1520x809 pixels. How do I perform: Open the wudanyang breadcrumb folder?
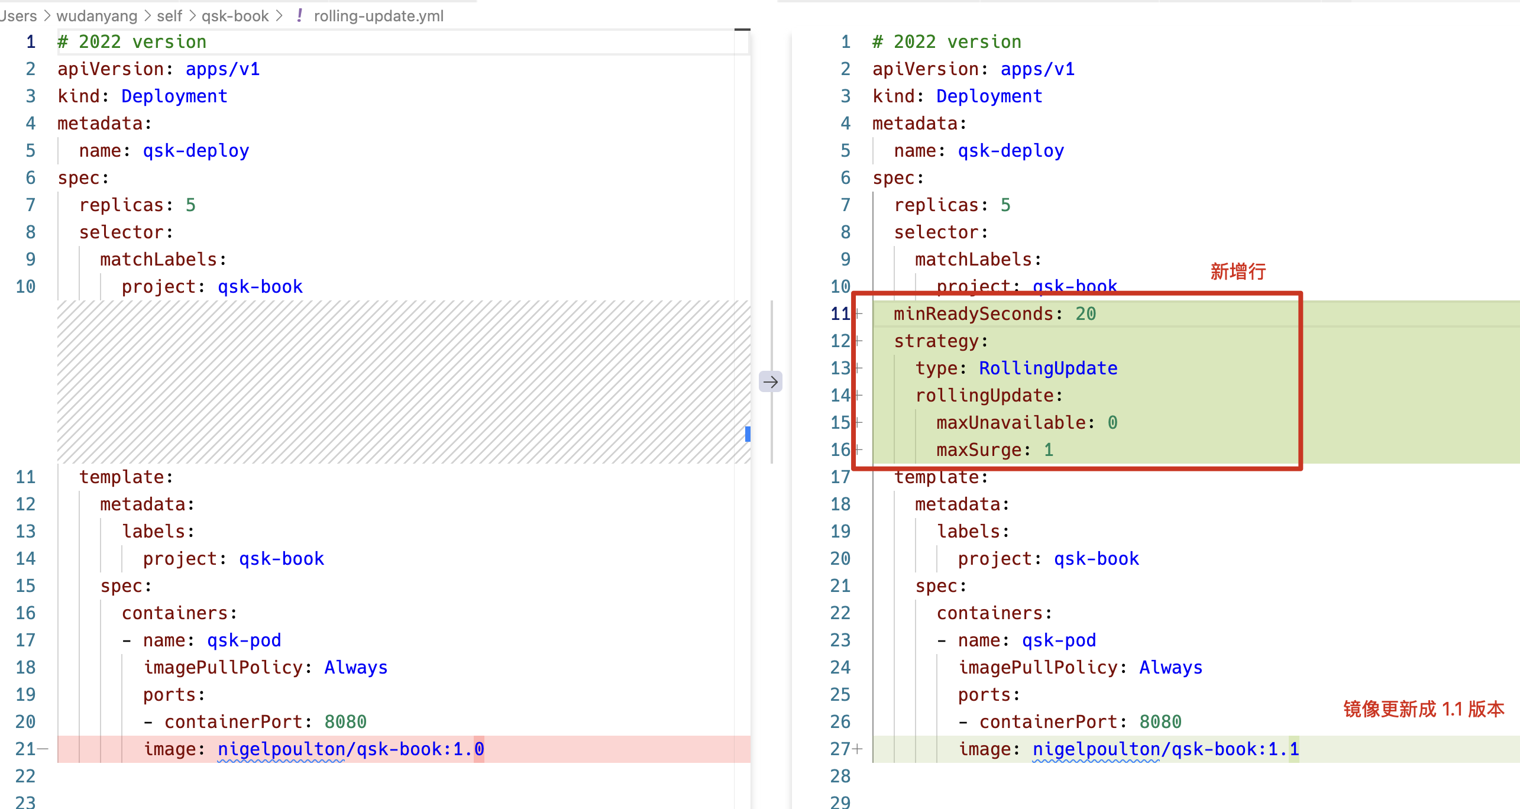pos(96,15)
